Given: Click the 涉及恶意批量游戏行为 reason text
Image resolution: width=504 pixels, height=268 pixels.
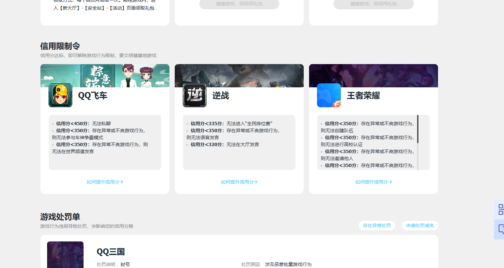Looking at the screenshot, I should [288, 264].
